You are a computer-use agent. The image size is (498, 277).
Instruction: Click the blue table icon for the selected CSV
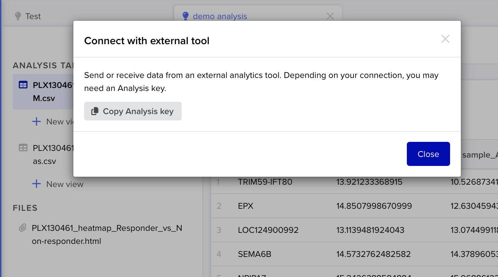pos(23,85)
